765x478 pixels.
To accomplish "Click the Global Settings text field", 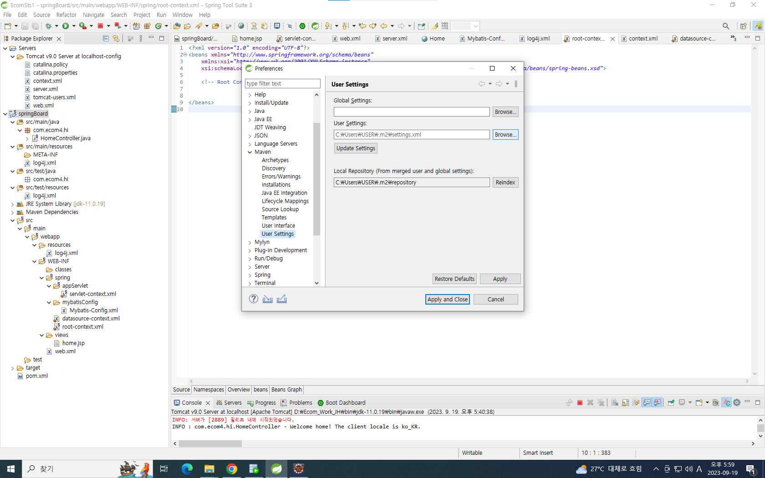I will 412,112.
